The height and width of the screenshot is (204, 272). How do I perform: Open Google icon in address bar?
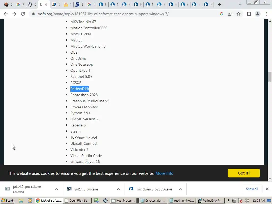click(221, 14)
